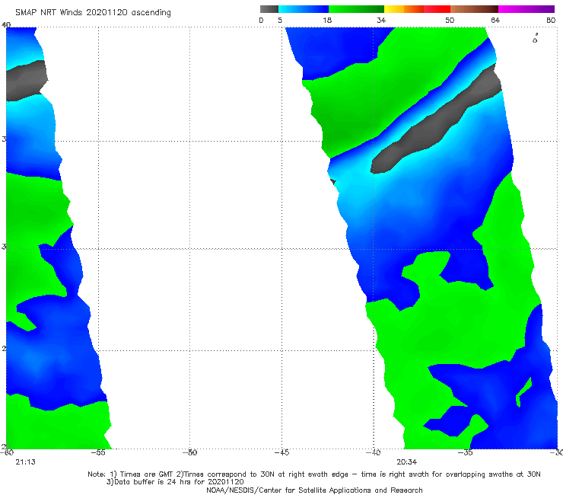Viewport: 563px width, 495px height.
Task: Click the gray low-wind patch in left swath
Action: coord(27,81)
